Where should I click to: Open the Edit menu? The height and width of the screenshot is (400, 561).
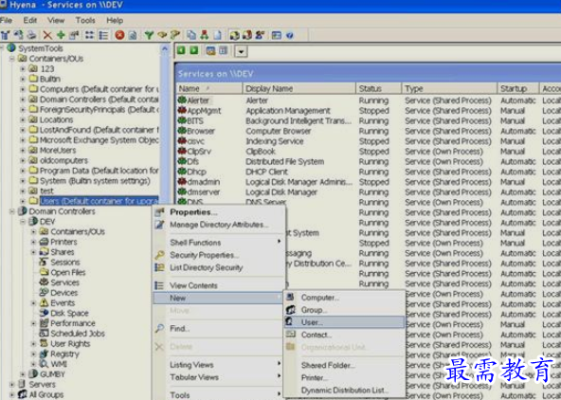coord(30,21)
